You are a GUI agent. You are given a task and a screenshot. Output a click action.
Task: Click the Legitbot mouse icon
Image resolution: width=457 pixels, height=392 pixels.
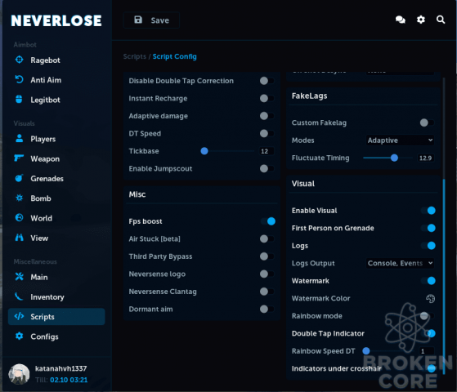pyautogui.click(x=20, y=100)
